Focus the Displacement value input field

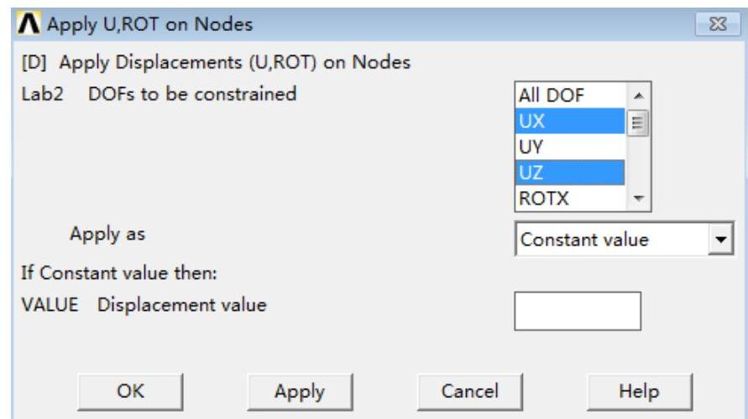coord(577,311)
